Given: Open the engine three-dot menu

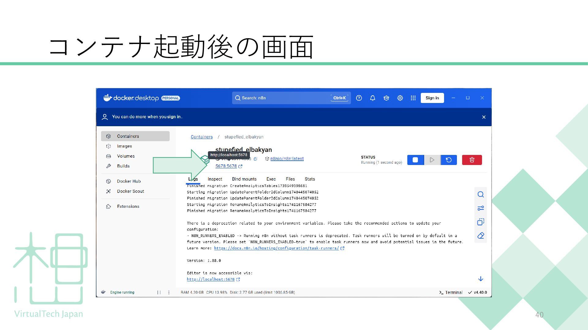Looking at the screenshot, I should coord(169,292).
